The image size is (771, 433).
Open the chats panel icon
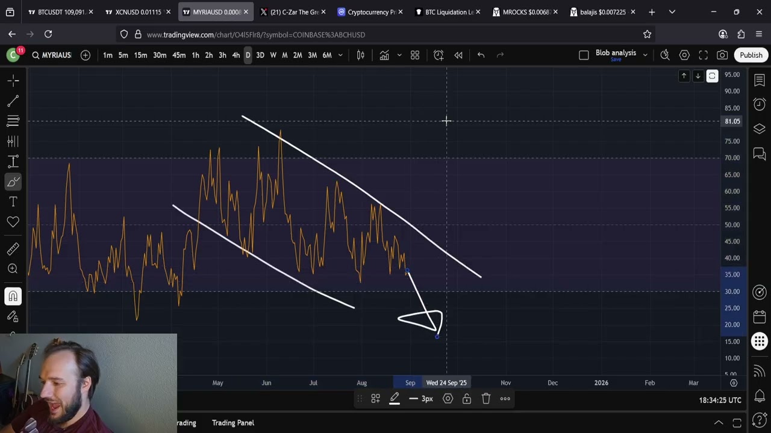coord(760,154)
